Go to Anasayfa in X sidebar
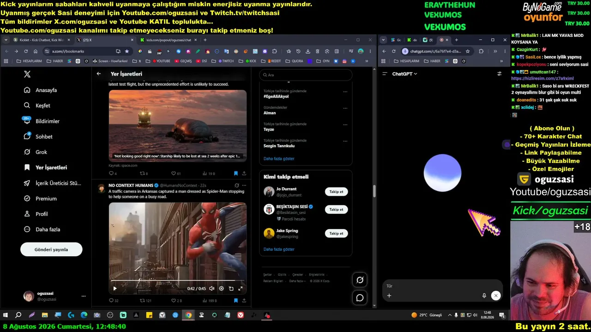This screenshot has height=332, width=591. [x=41, y=90]
